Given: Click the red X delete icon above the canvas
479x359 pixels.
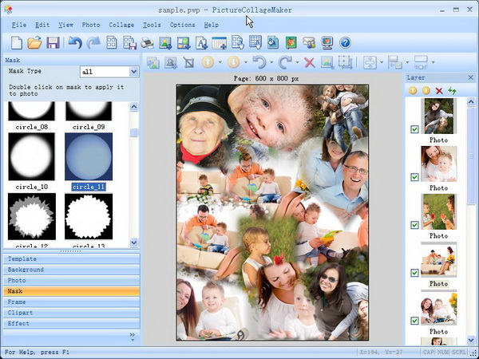Looking at the screenshot, I should point(309,62).
